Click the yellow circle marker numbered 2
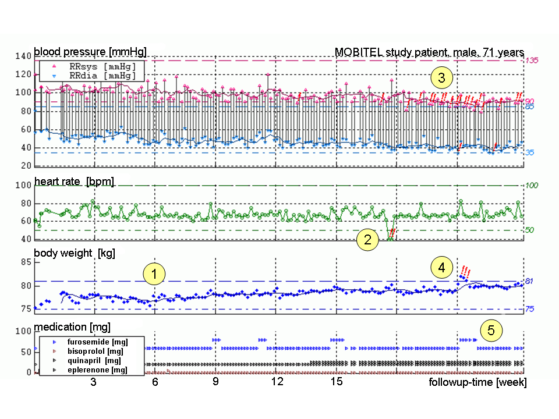The image size is (559, 419). coord(367,239)
